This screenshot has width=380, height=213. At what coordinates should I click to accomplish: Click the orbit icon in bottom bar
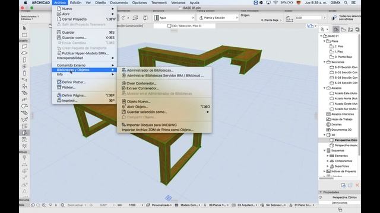[50, 205]
